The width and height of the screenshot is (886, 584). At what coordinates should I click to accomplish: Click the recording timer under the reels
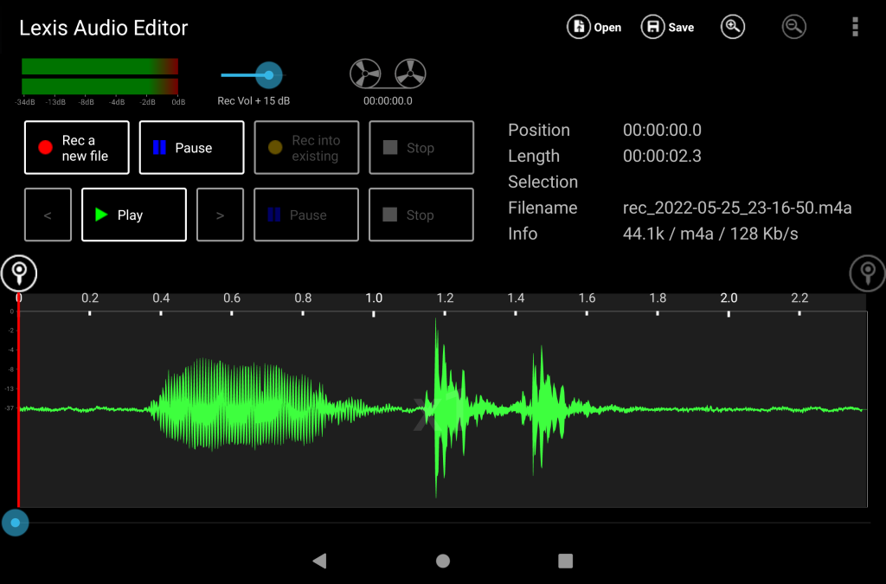[x=388, y=101]
